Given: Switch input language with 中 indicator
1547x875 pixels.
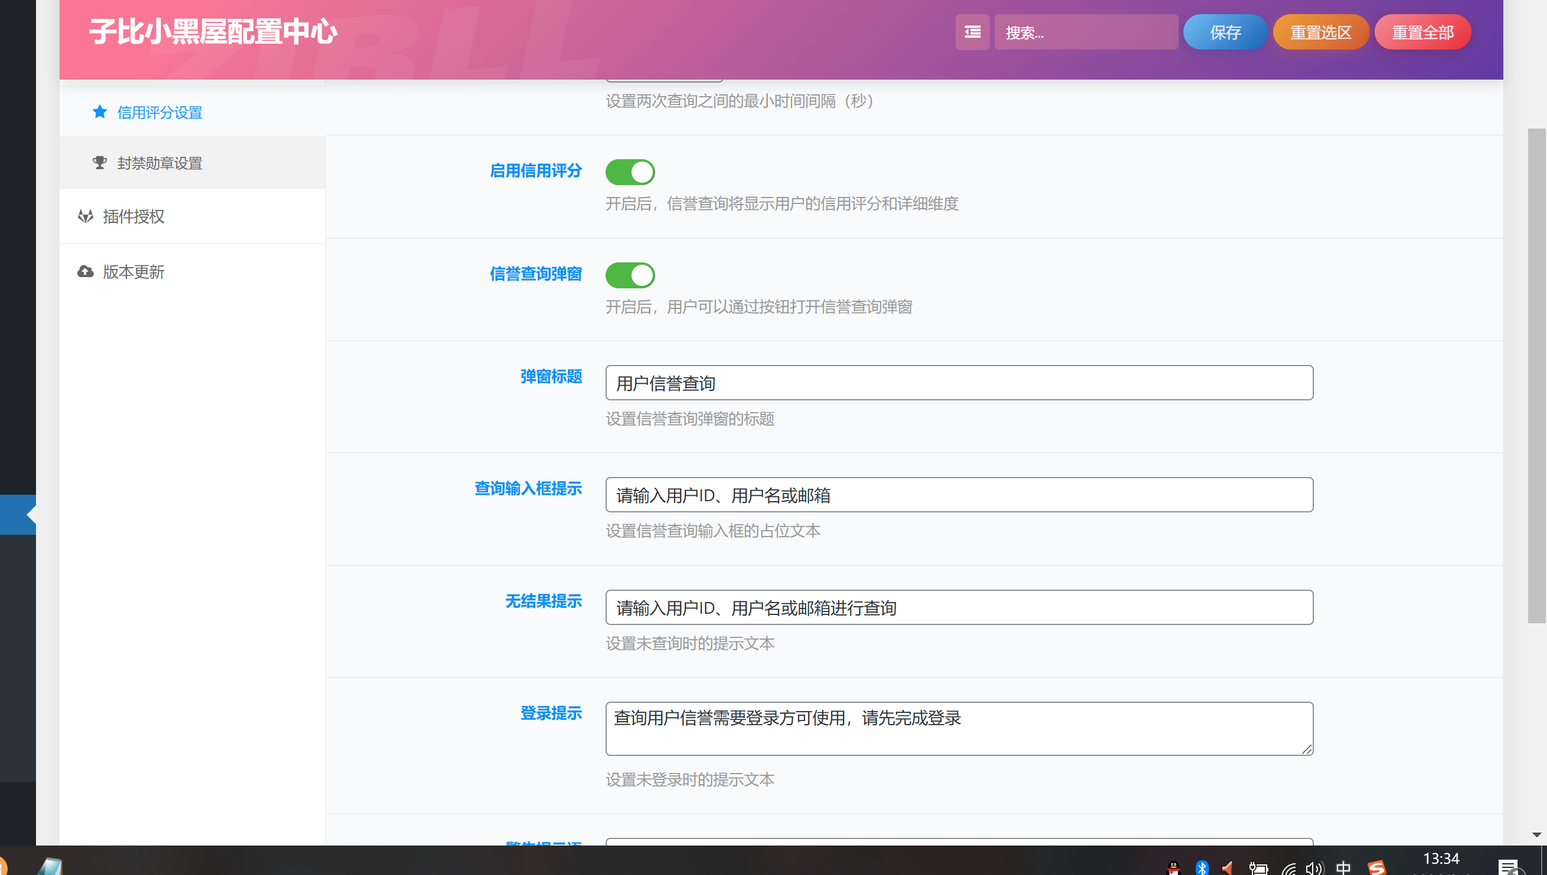Looking at the screenshot, I should (x=1343, y=868).
